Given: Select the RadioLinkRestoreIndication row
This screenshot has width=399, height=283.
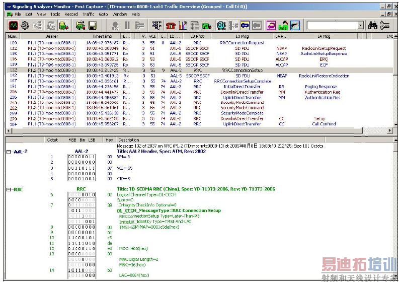Looking at the screenshot, I should [x=199, y=76].
